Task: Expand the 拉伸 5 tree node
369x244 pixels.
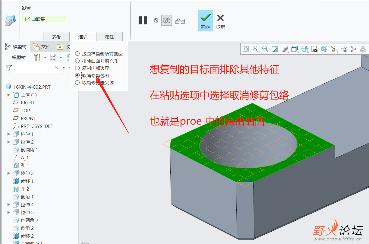Action: tap(9, 212)
